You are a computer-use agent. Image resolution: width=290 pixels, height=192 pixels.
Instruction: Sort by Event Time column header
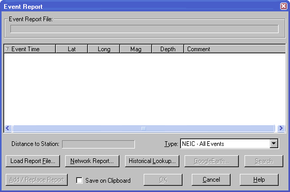(x=30, y=49)
